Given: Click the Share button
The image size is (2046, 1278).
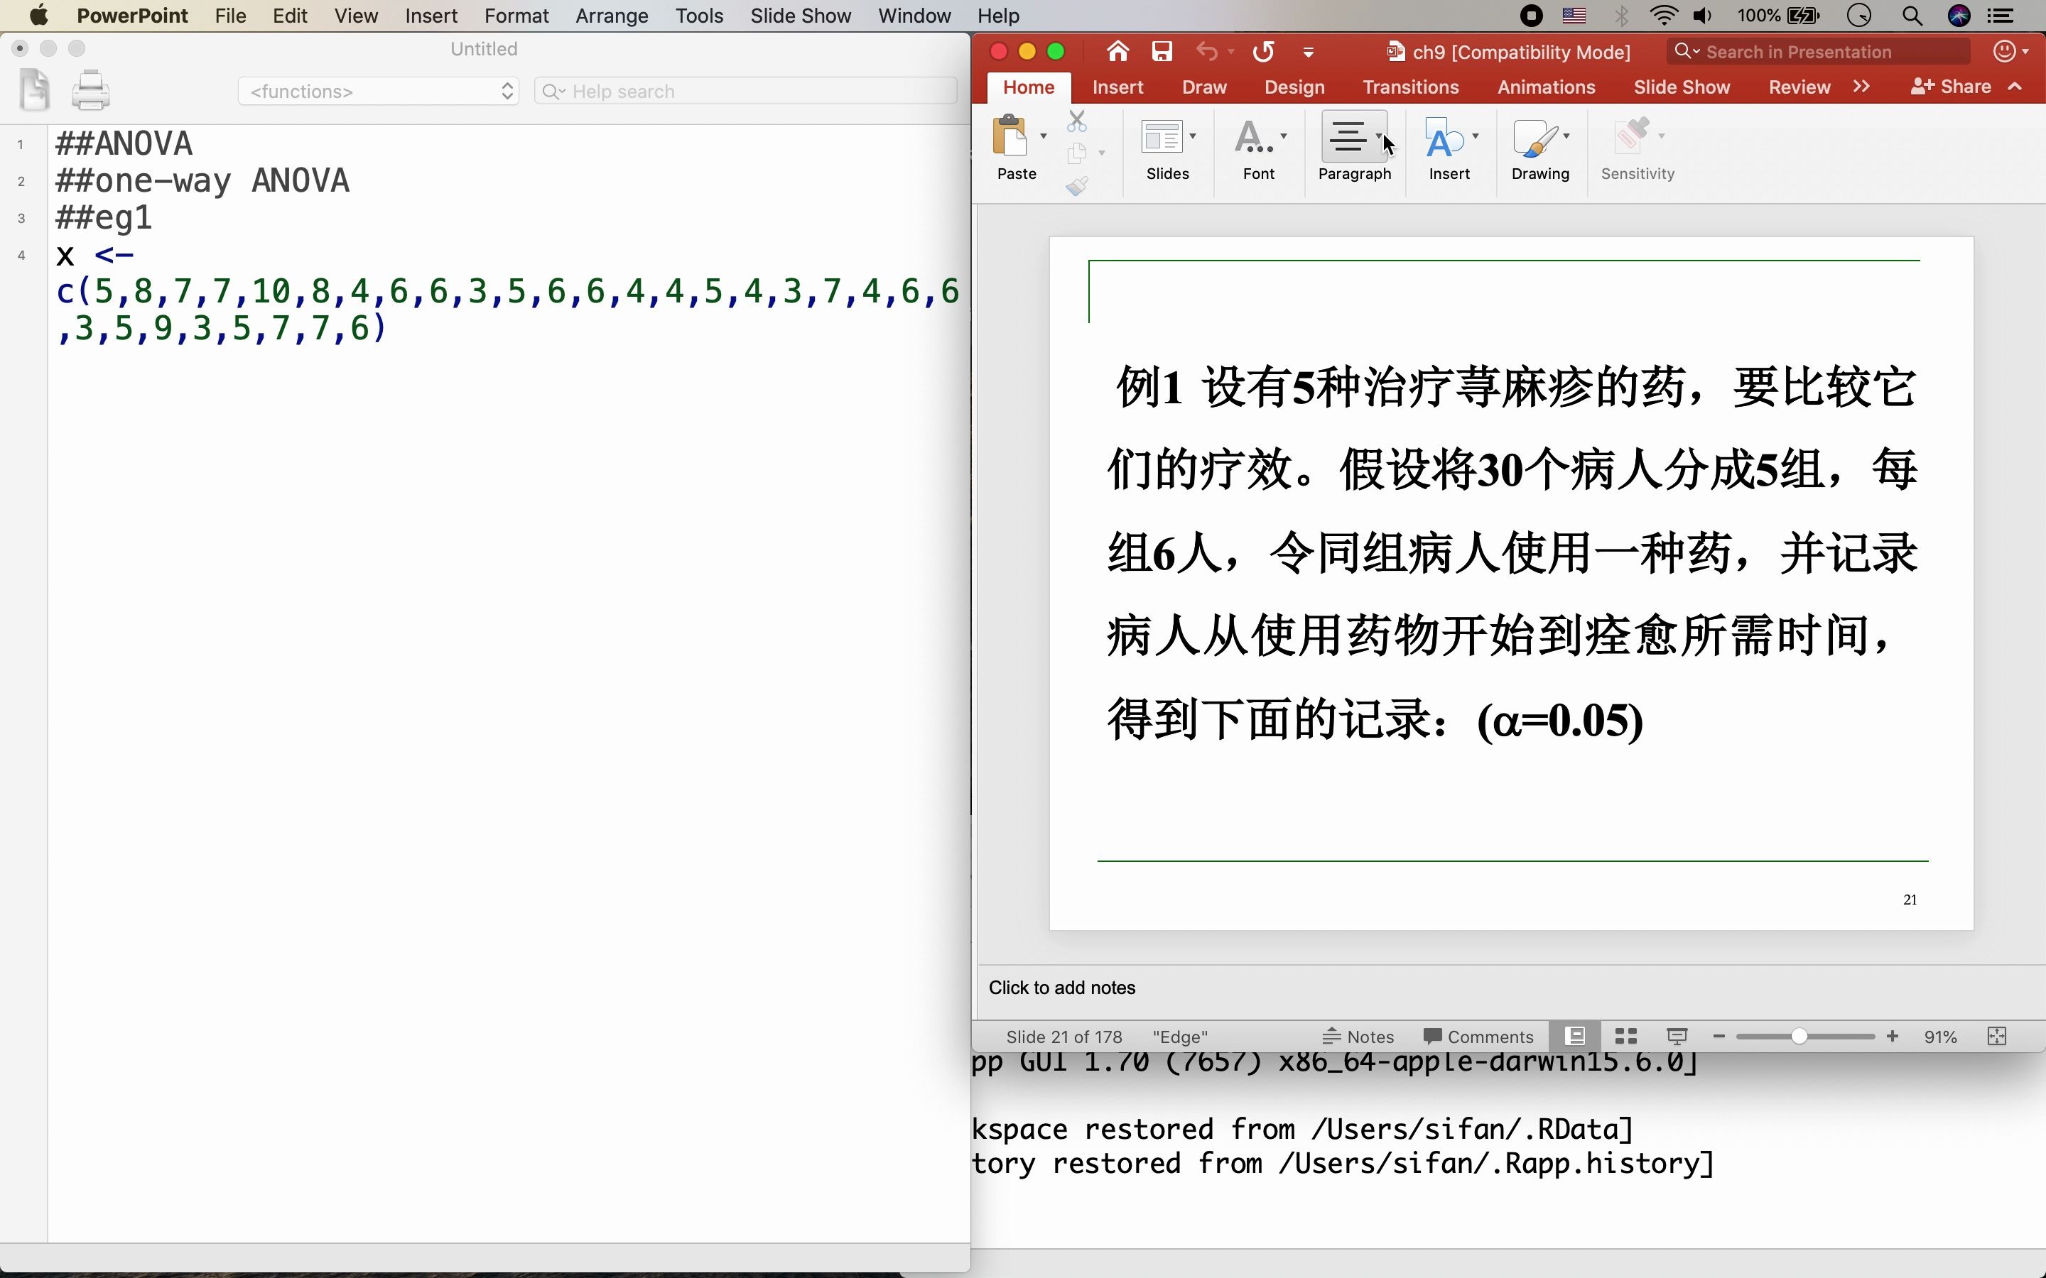Looking at the screenshot, I should [x=1952, y=86].
